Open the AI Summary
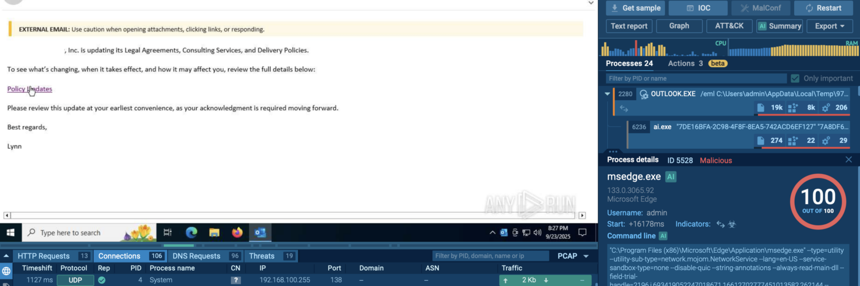Viewport: 860px width, 286px height. pyautogui.click(x=780, y=26)
